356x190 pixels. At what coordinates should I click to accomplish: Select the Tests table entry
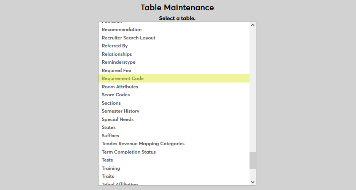tap(107, 160)
